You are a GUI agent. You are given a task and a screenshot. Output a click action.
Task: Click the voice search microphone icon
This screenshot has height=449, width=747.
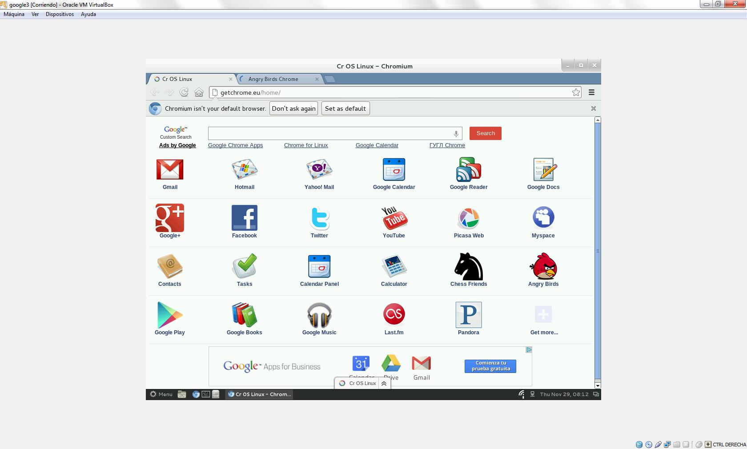pos(456,134)
